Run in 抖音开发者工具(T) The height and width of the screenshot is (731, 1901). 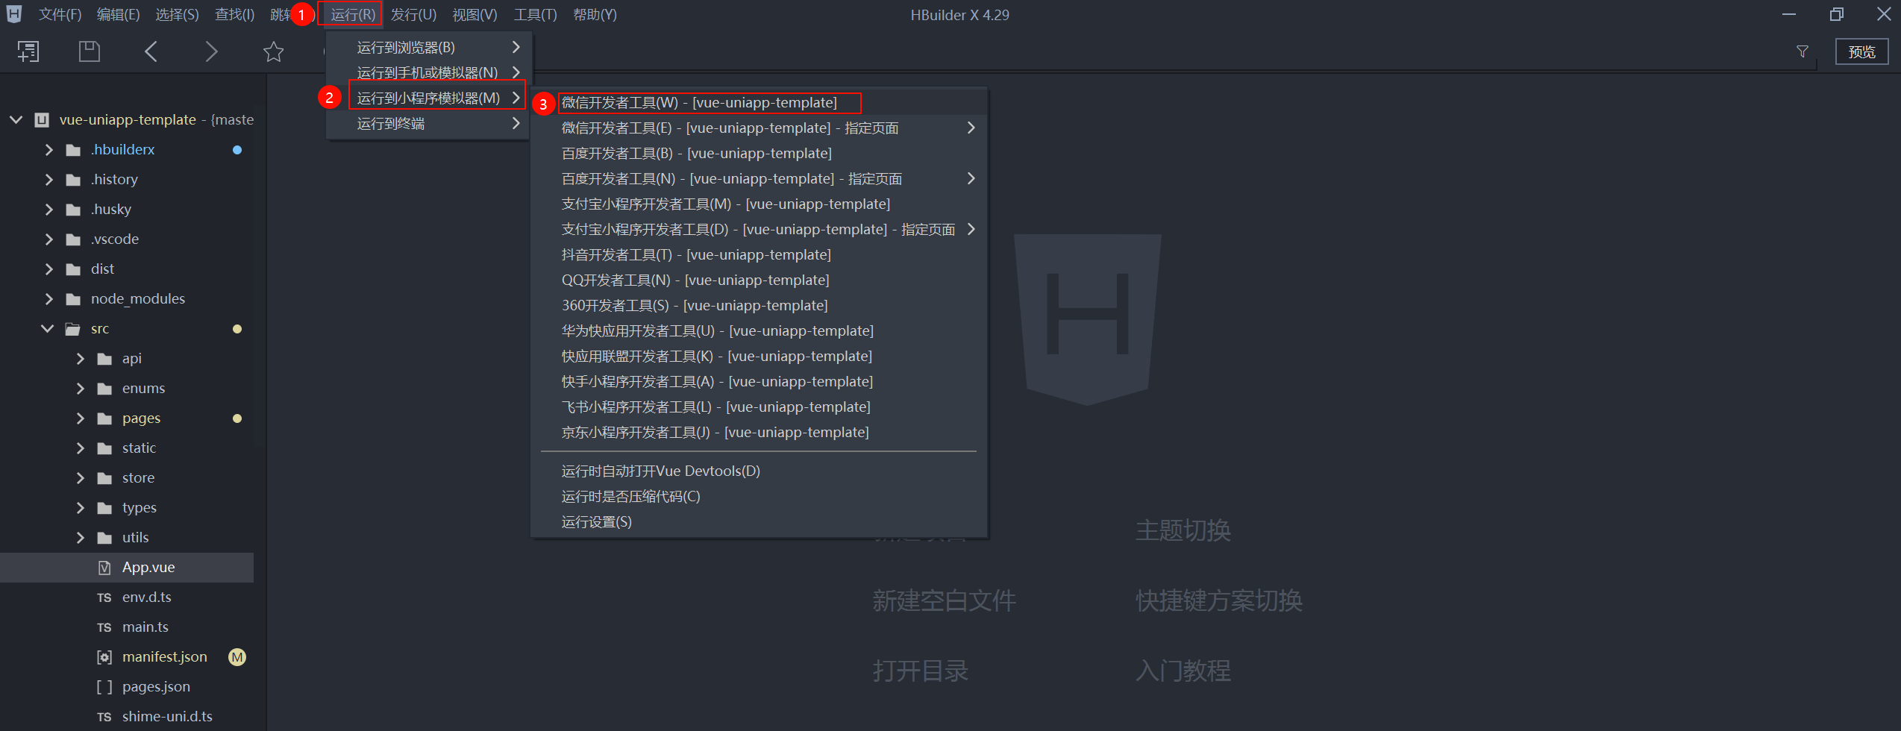(760, 255)
